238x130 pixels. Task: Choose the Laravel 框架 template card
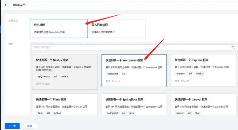[x=203, y=105]
